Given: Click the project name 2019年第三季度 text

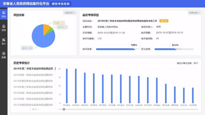Looking at the screenshot, I should pos(127,21).
